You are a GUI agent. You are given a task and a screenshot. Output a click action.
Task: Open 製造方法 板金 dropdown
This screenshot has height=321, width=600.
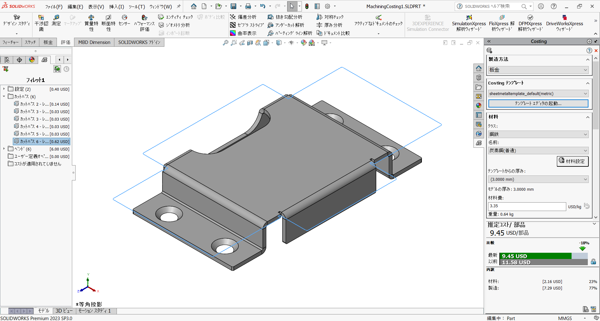pyautogui.click(x=538, y=70)
